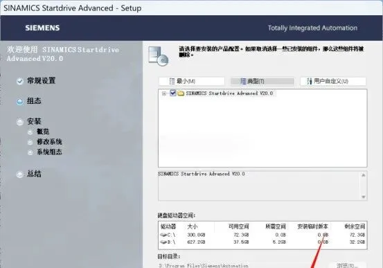Image resolution: width=383 pixels, height=268 pixels.
Task: Click the 组态 step in the sidebar
Action: click(x=34, y=101)
